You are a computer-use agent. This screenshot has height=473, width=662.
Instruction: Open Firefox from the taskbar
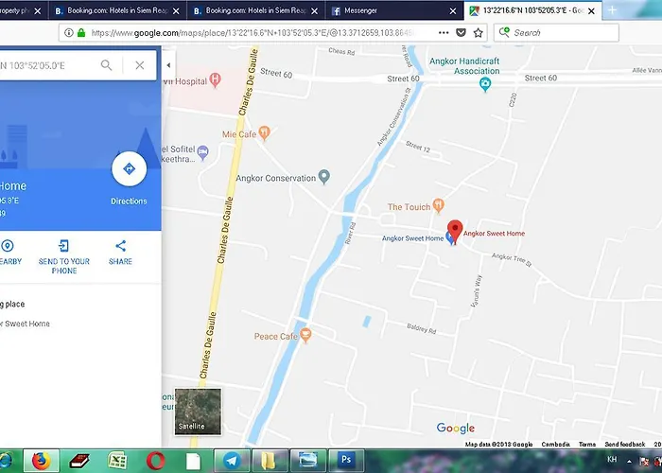41,461
